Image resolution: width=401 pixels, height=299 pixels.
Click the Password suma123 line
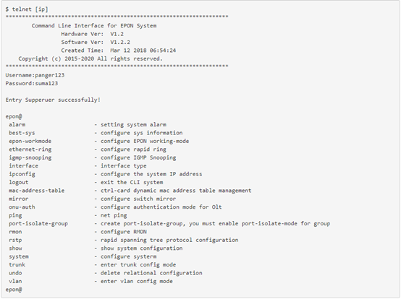(32, 83)
